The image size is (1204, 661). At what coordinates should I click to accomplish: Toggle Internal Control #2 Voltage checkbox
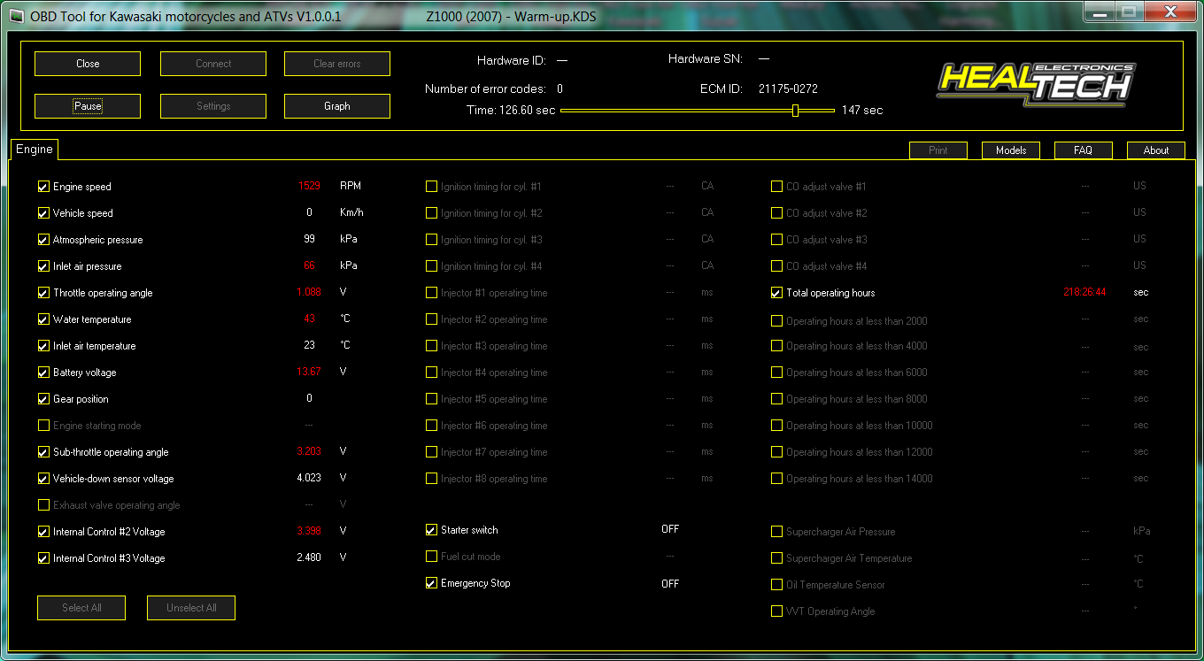(43, 532)
